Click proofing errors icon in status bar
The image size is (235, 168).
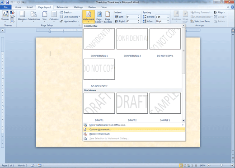click(x=33, y=165)
